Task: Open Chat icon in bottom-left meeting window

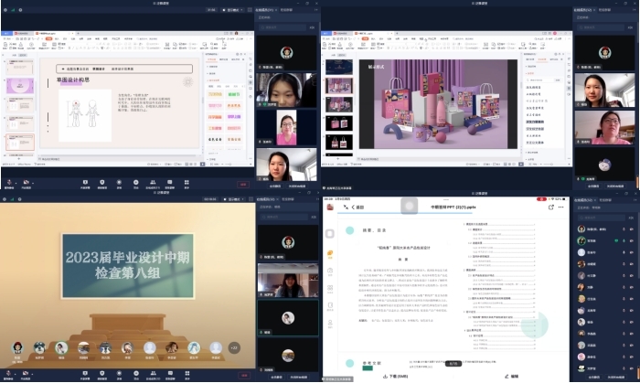Action: 170,375
